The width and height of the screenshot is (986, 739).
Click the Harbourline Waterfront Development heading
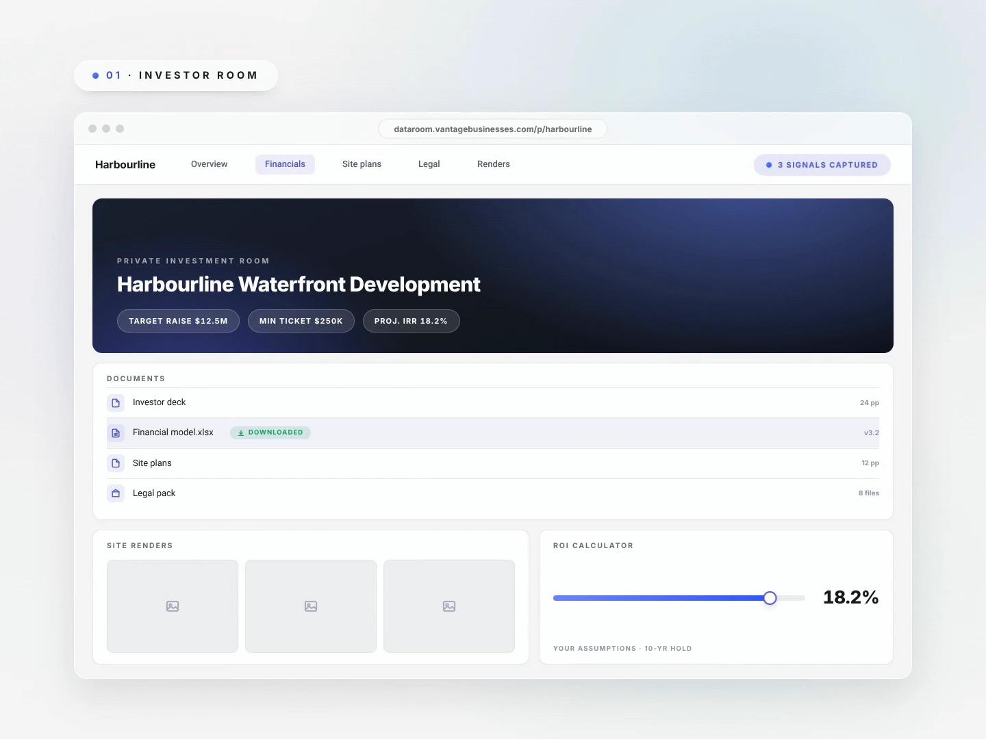pyautogui.click(x=299, y=284)
